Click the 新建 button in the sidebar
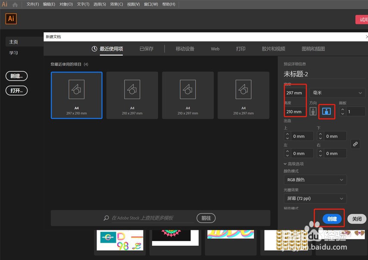 16,76
